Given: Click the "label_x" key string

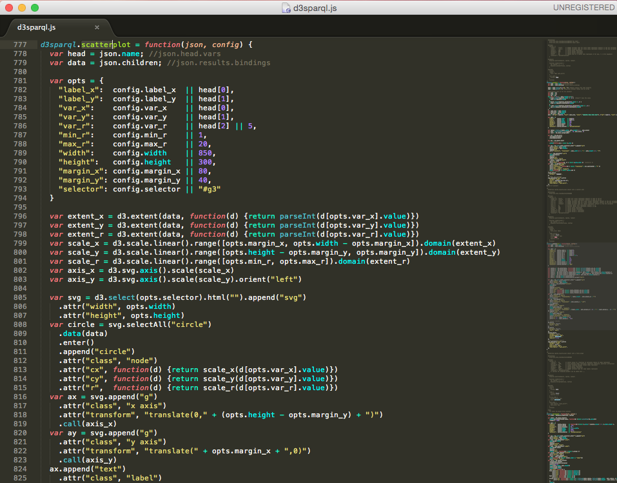Looking at the screenshot, I should 79,90.
